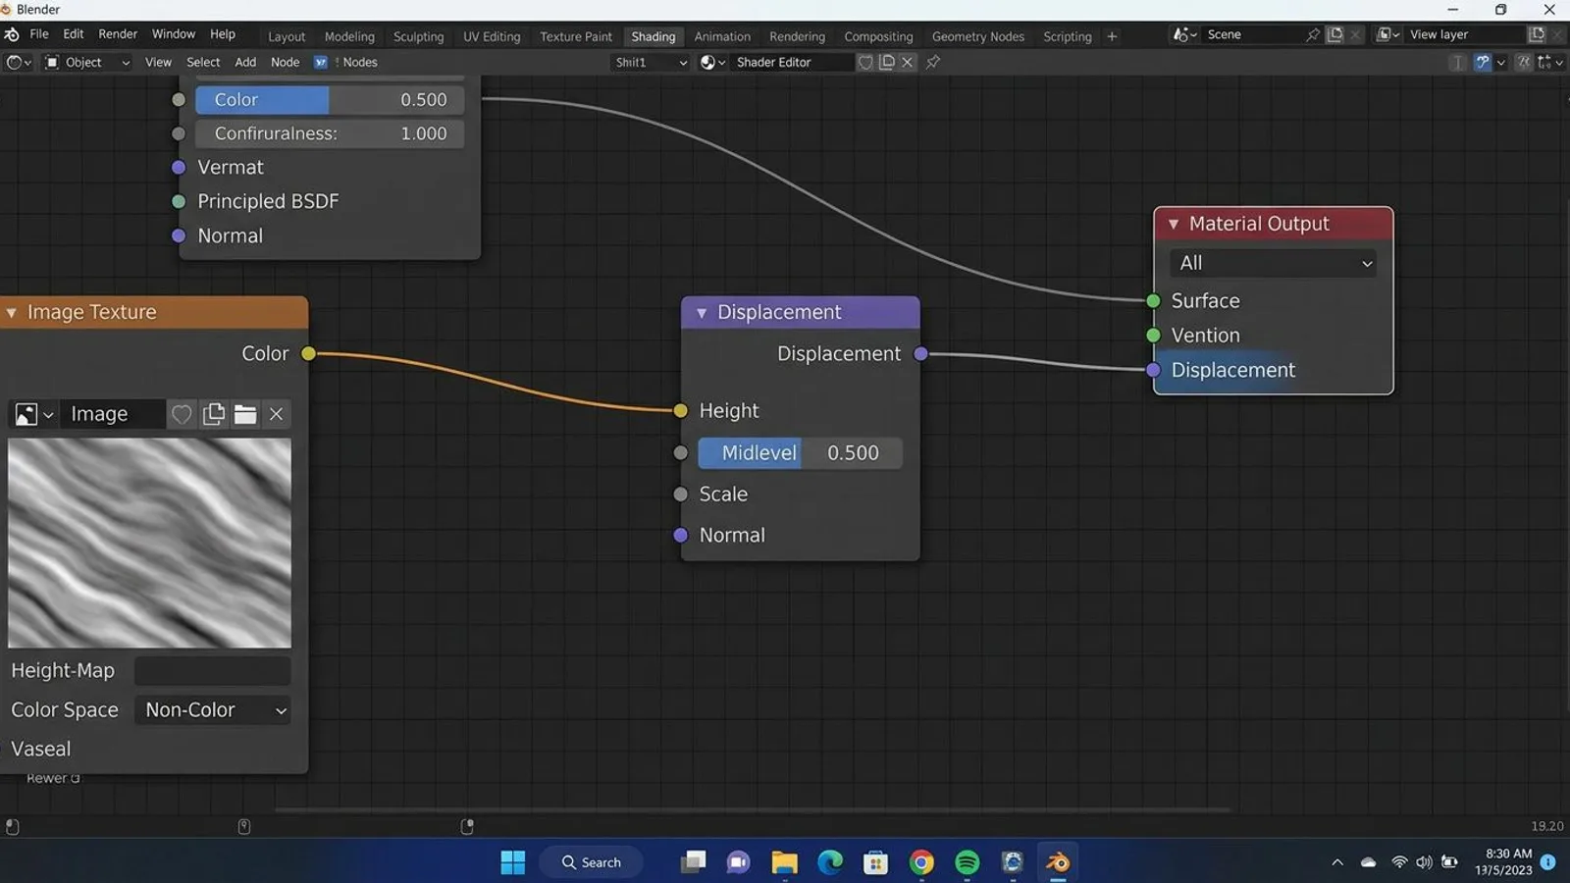The width and height of the screenshot is (1570, 883).
Task: Click the View layer browse icon
Action: [x=1387, y=34]
